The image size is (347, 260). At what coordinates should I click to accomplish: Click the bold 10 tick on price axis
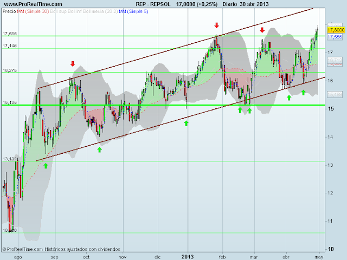(331, 249)
